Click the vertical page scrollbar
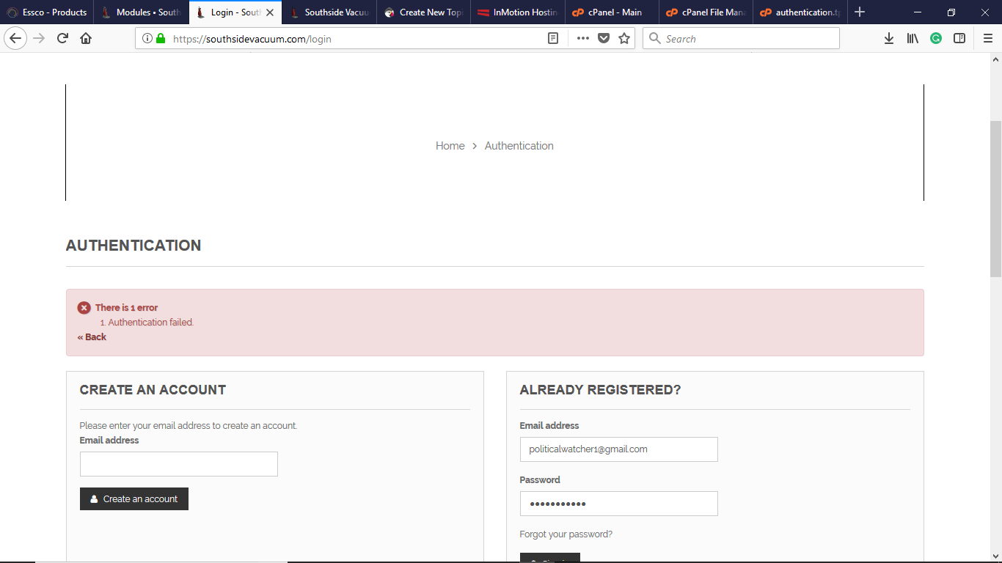This screenshot has height=563, width=1002. tap(995, 198)
